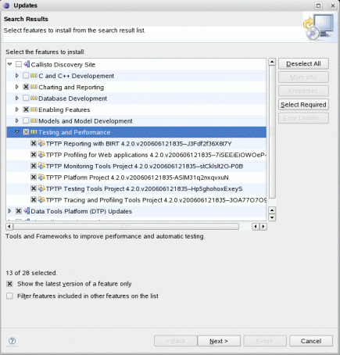This screenshot has height=355, width=340.
Task: Click the TPTP Testing Tools Project feature icon
Action: pyautogui.click(x=41, y=188)
